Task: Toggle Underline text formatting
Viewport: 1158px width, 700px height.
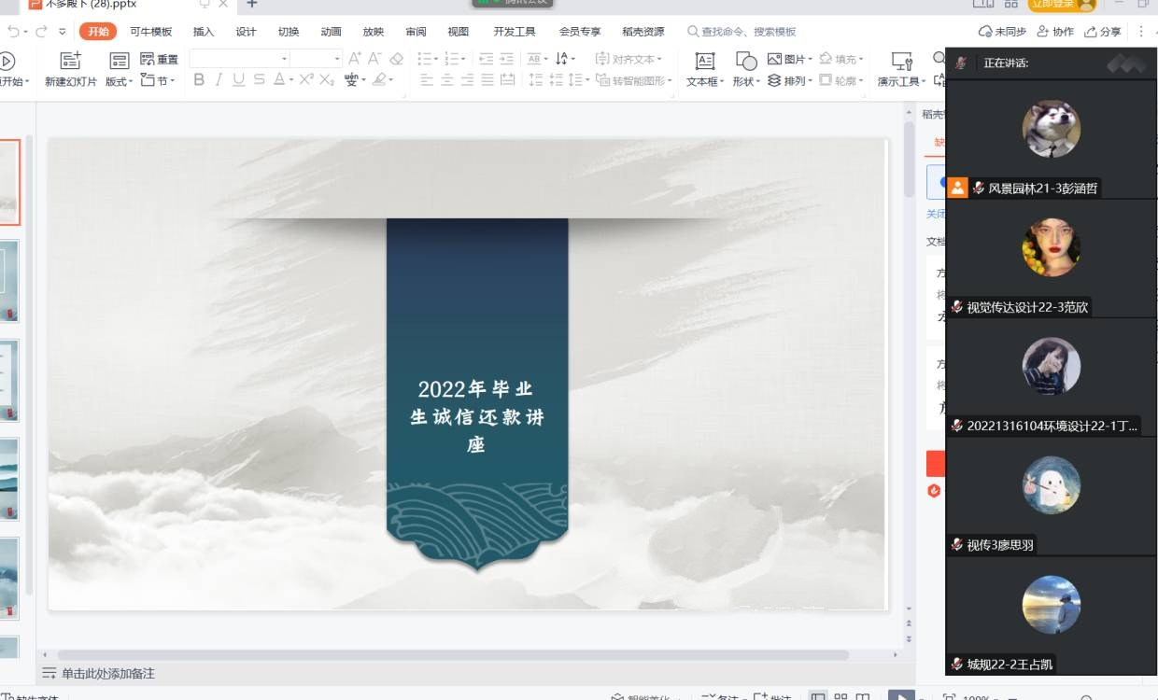Action: (x=238, y=80)
